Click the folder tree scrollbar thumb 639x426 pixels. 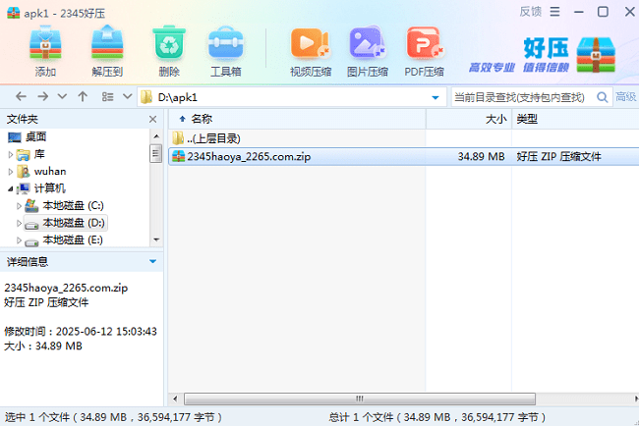click(155, 153)
